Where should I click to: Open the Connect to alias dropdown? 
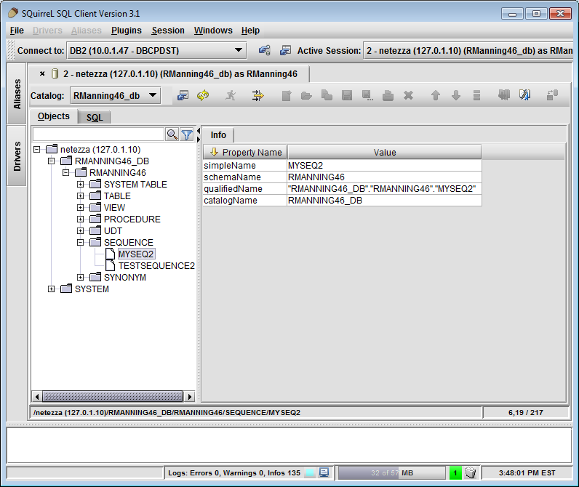[239, 50]
